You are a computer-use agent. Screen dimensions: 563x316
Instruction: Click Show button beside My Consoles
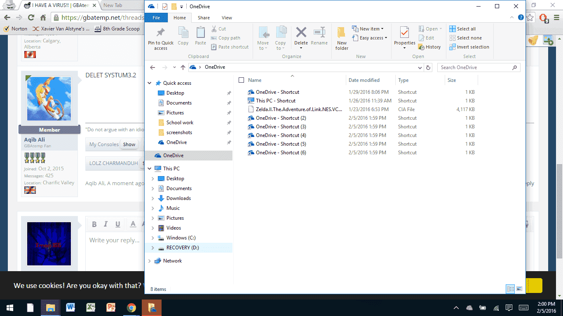coord(129,144)
